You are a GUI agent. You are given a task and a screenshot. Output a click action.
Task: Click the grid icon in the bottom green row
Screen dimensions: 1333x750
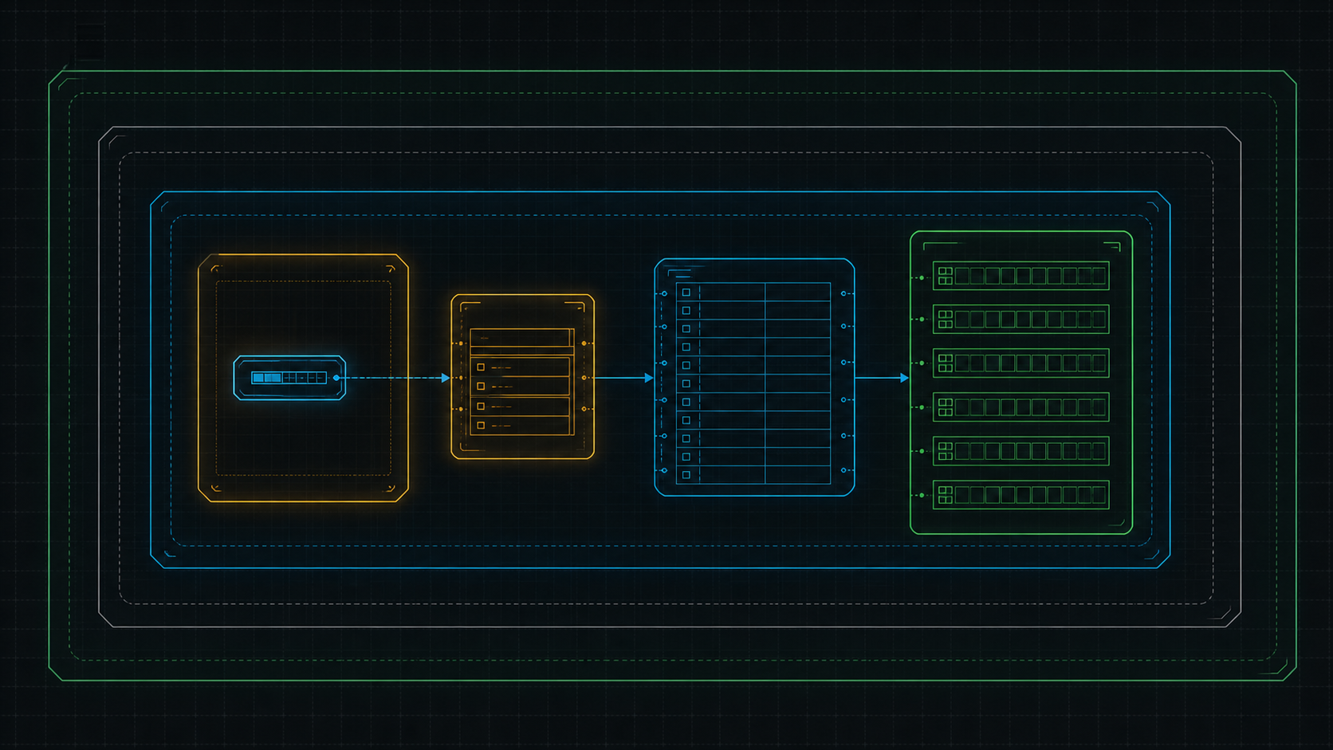(945, 495)
